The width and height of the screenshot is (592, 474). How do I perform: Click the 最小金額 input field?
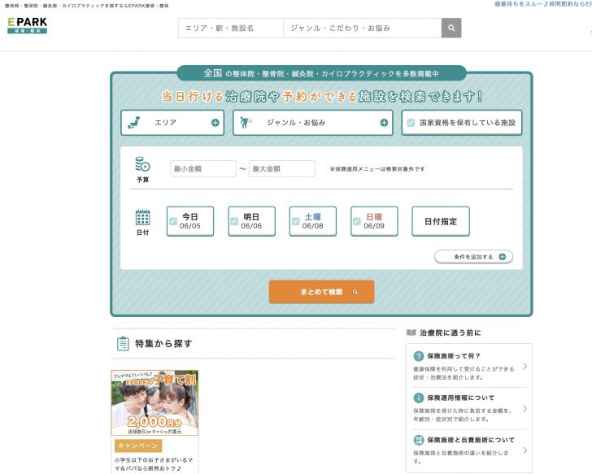[x=202, y=169]
